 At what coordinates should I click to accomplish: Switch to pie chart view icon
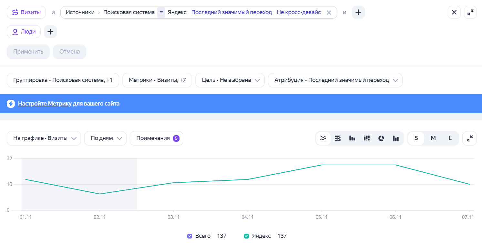(381, 138)
